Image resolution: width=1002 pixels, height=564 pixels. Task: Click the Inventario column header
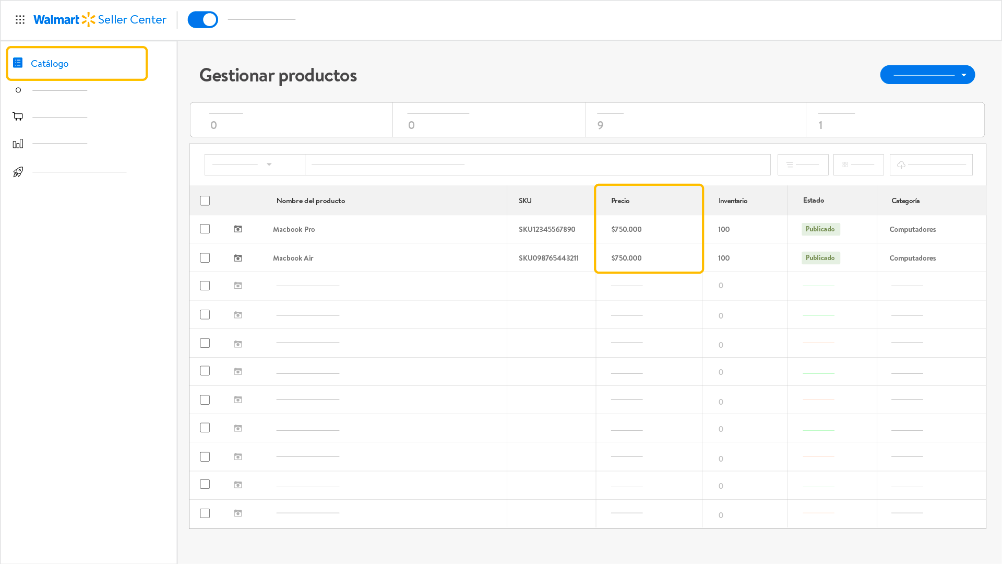click(733, 201)
